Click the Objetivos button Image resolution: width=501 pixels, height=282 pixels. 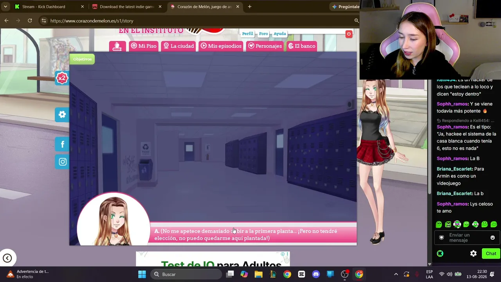pos(82,59)
